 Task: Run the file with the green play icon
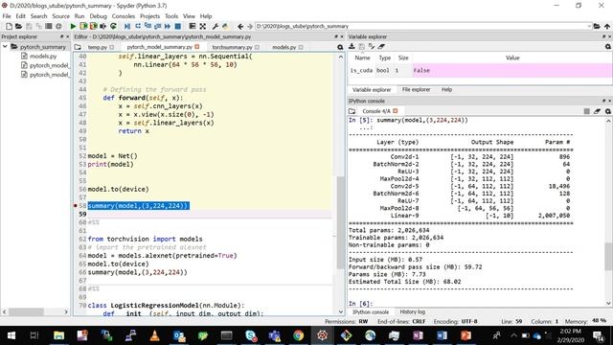[73, 26]
